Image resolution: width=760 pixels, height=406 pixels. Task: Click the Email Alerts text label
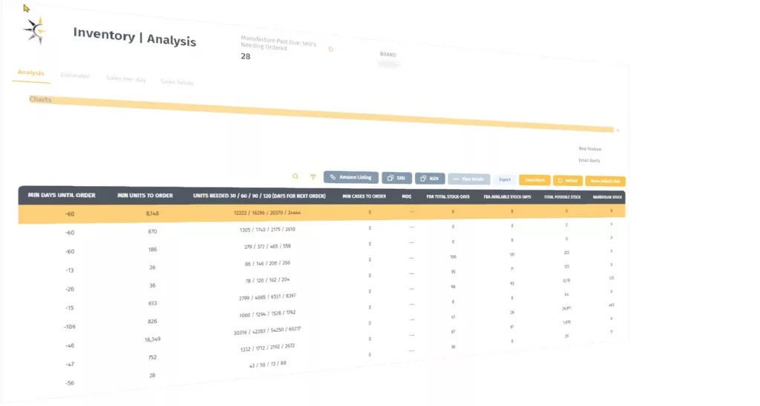[x=589, y=161]
